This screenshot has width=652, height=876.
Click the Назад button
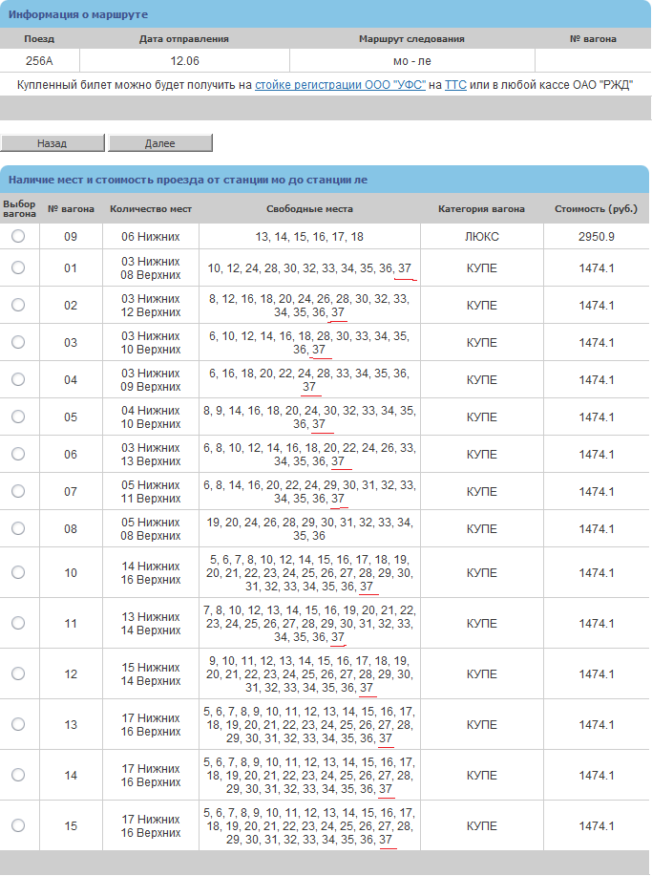tap(53, 143)
